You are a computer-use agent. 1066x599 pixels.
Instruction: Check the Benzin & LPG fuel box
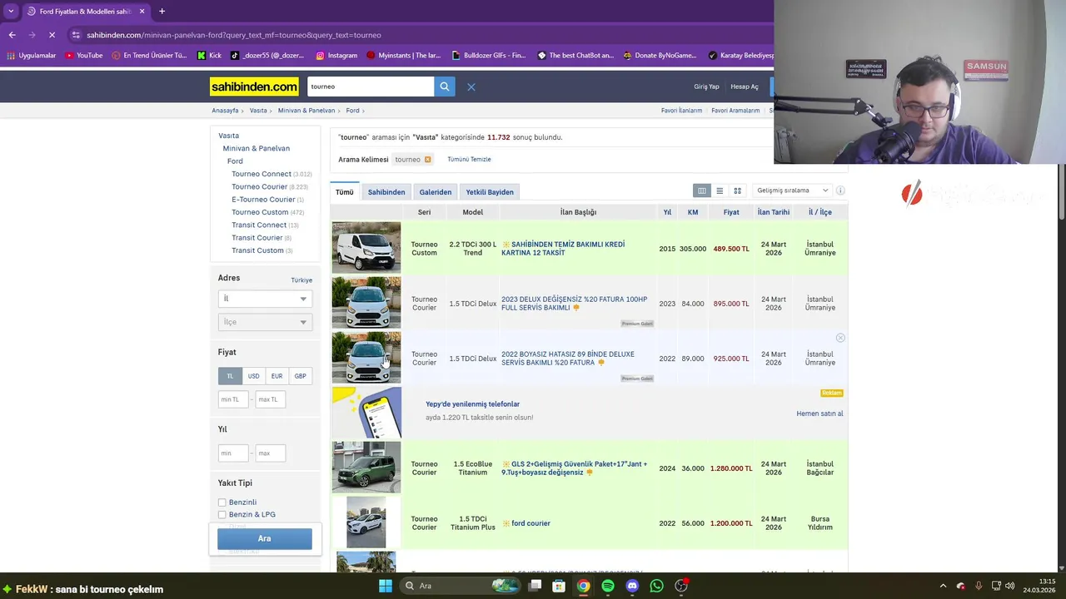tap(222, 515)
